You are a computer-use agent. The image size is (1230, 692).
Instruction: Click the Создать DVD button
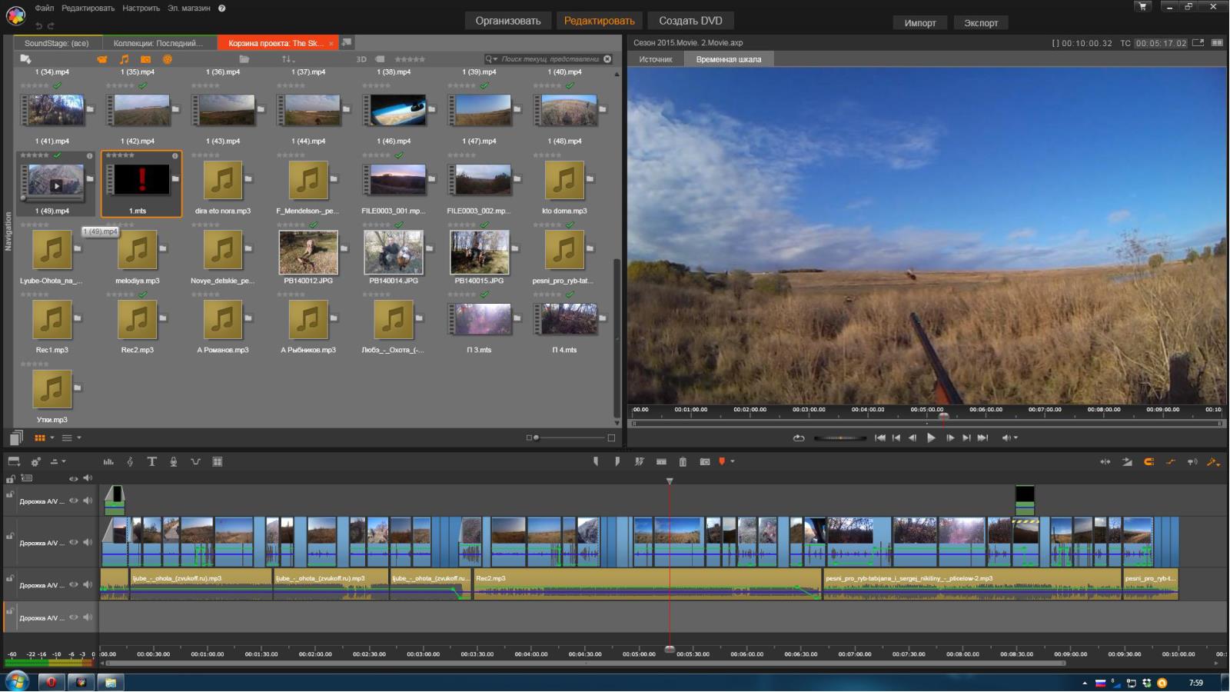690,21
